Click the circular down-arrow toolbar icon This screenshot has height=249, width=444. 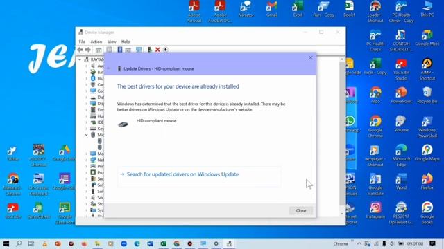click(x=166, y=50)
